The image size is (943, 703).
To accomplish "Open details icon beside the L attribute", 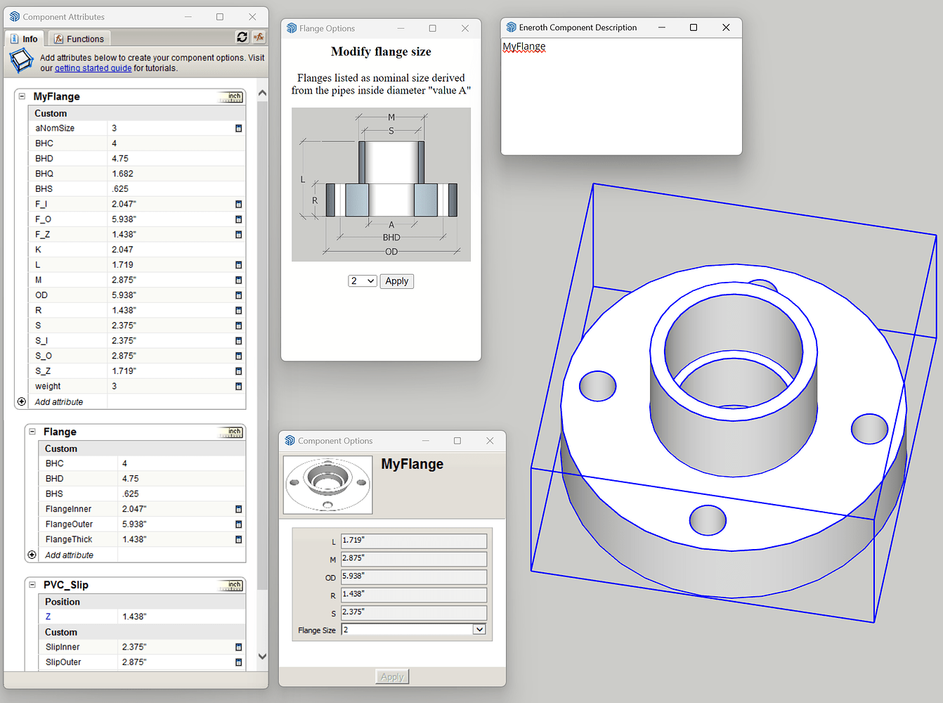I will pos(238,264).
